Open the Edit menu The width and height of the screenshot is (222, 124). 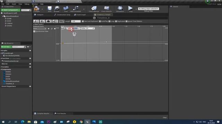[x=8, y=4]
